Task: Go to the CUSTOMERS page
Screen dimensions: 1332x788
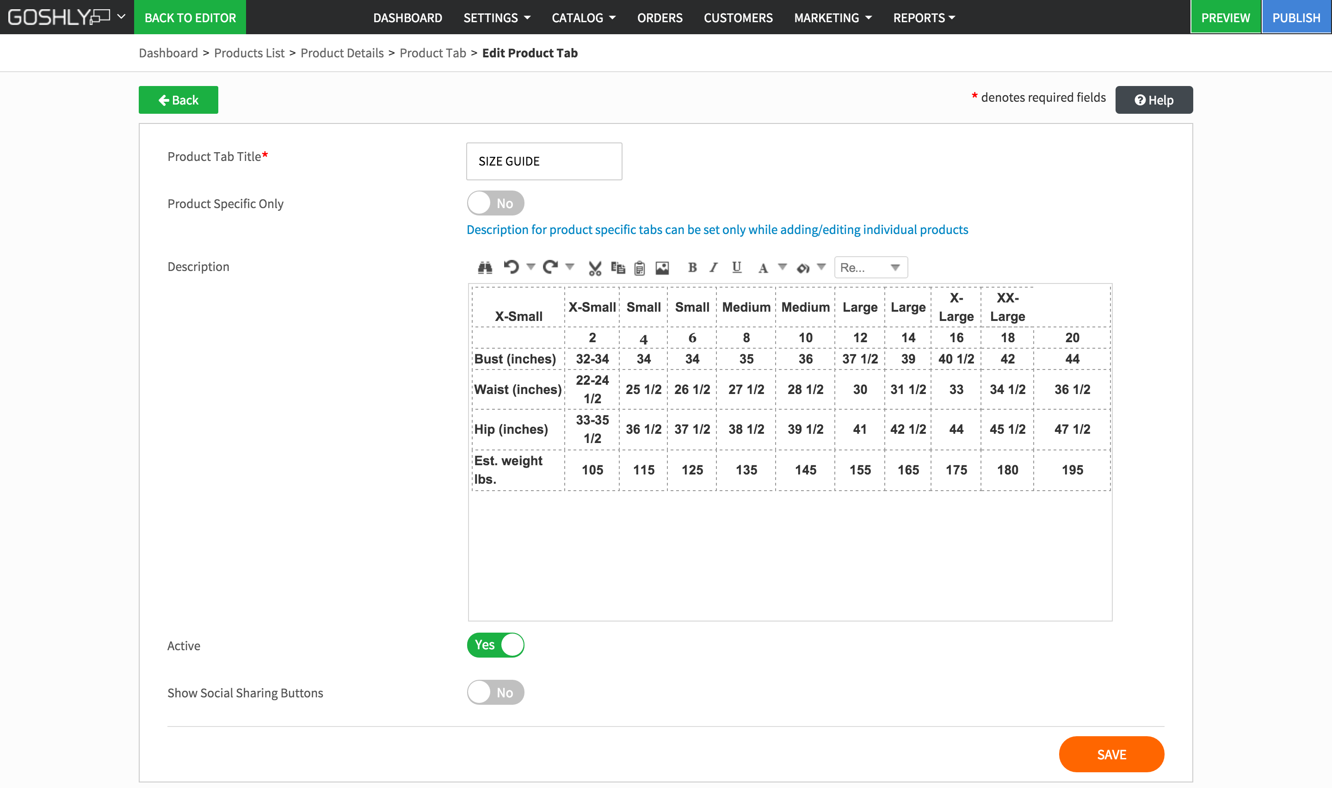Action: 738,18
